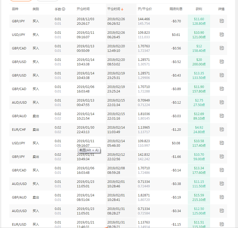Open details icon for USD/JPY $10.90 trade
This screenshot has height=228, width=238.
[x=222, y=35]
